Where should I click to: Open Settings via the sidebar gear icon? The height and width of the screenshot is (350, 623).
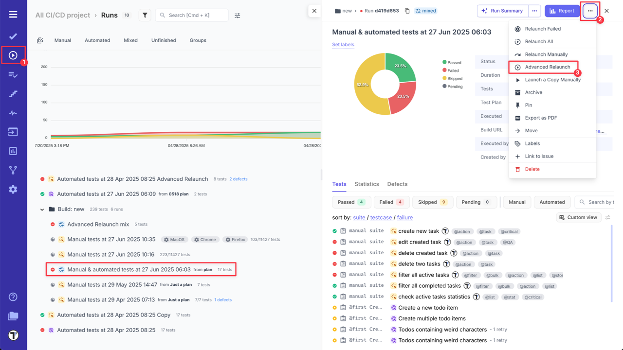[x=13, y=190]
